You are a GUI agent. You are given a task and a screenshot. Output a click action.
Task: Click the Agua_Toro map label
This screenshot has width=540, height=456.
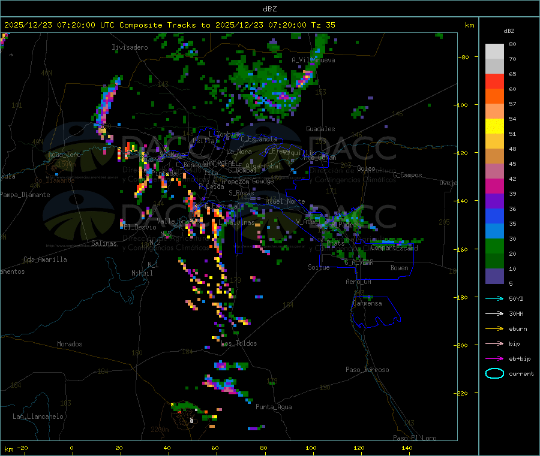coord(64,155)
